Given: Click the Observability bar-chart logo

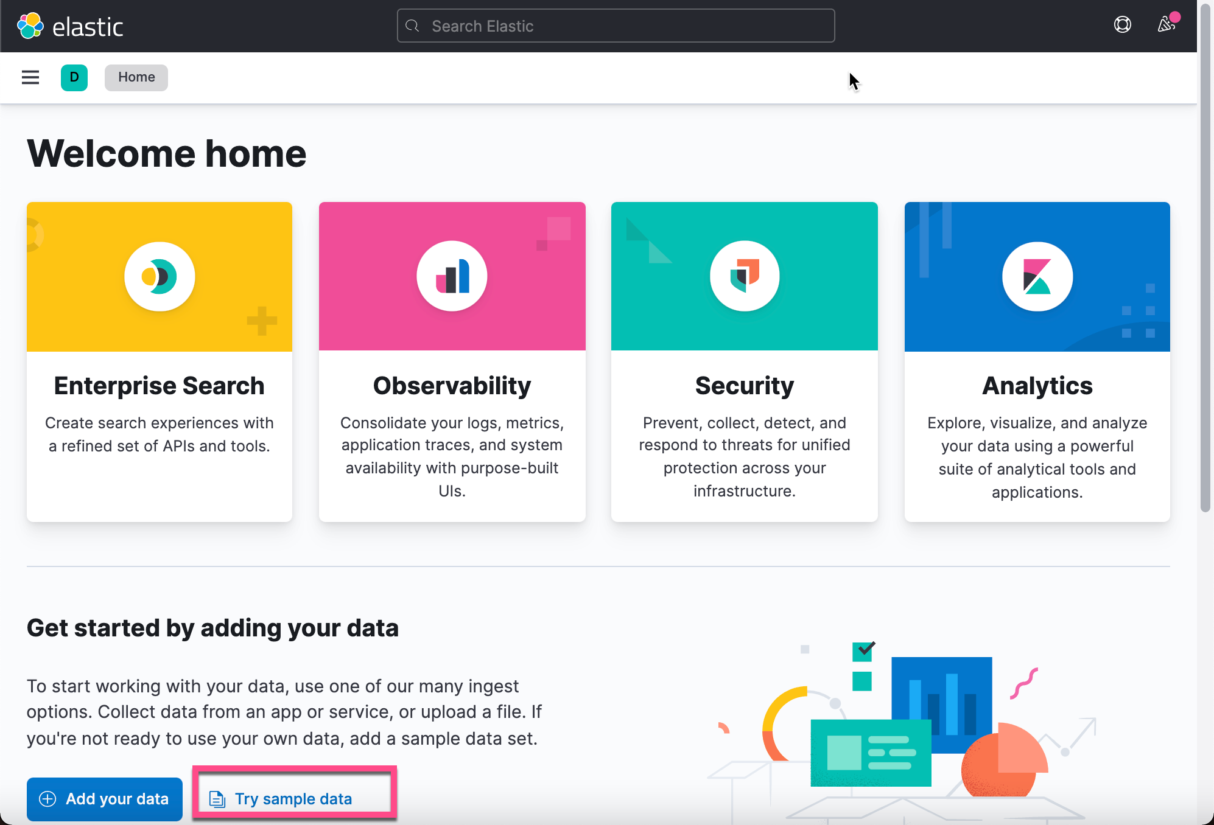Looking at the screenshot, I should (452, 276).
